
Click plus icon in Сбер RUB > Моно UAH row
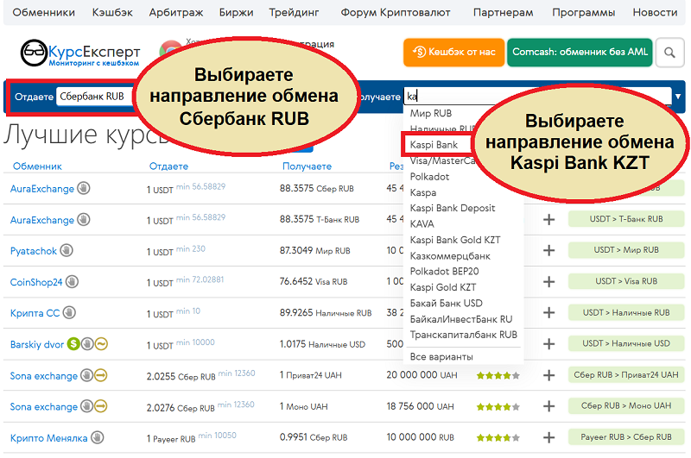click(548, 406)
